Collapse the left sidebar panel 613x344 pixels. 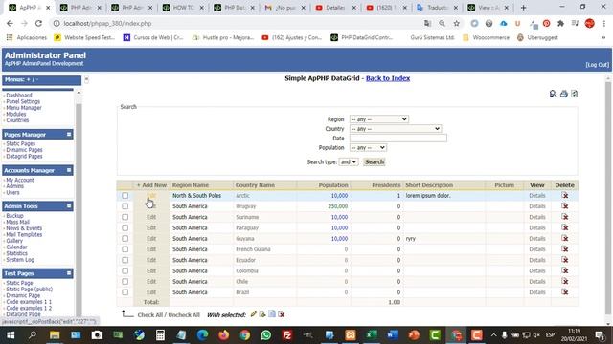click(x=86, y=79)
